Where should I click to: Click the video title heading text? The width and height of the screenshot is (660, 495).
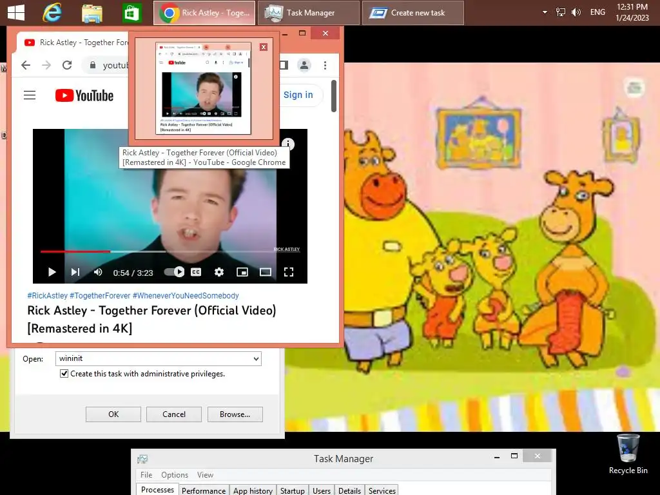point(152,319)
